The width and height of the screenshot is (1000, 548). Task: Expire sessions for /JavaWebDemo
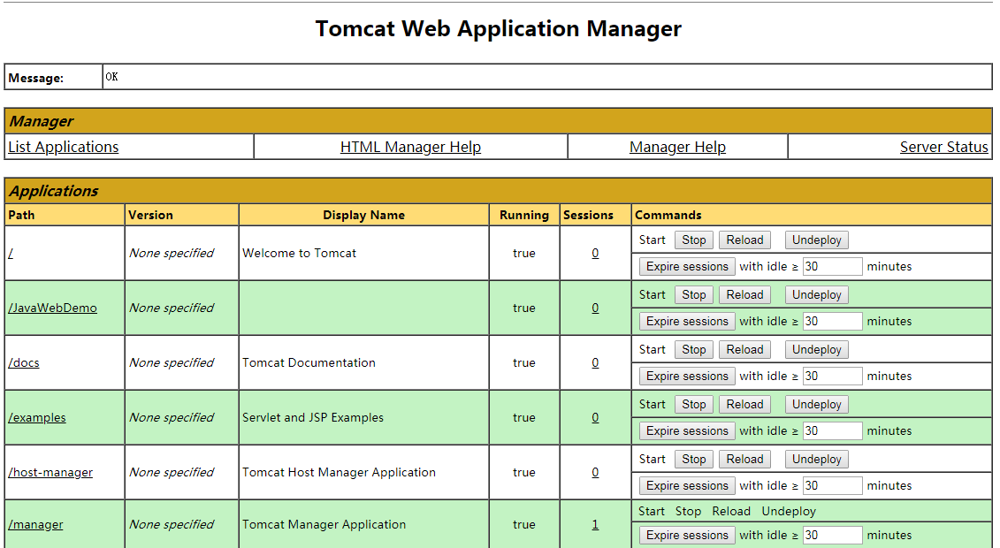(688, 321)
